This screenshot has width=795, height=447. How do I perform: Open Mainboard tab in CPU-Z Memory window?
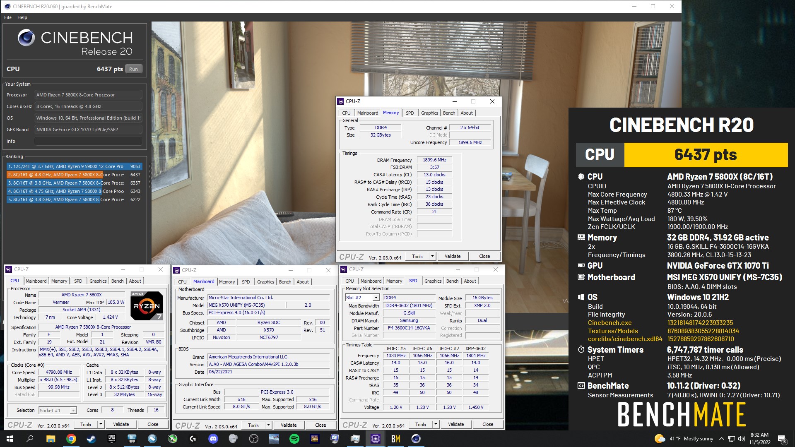(x=368, y=113)
